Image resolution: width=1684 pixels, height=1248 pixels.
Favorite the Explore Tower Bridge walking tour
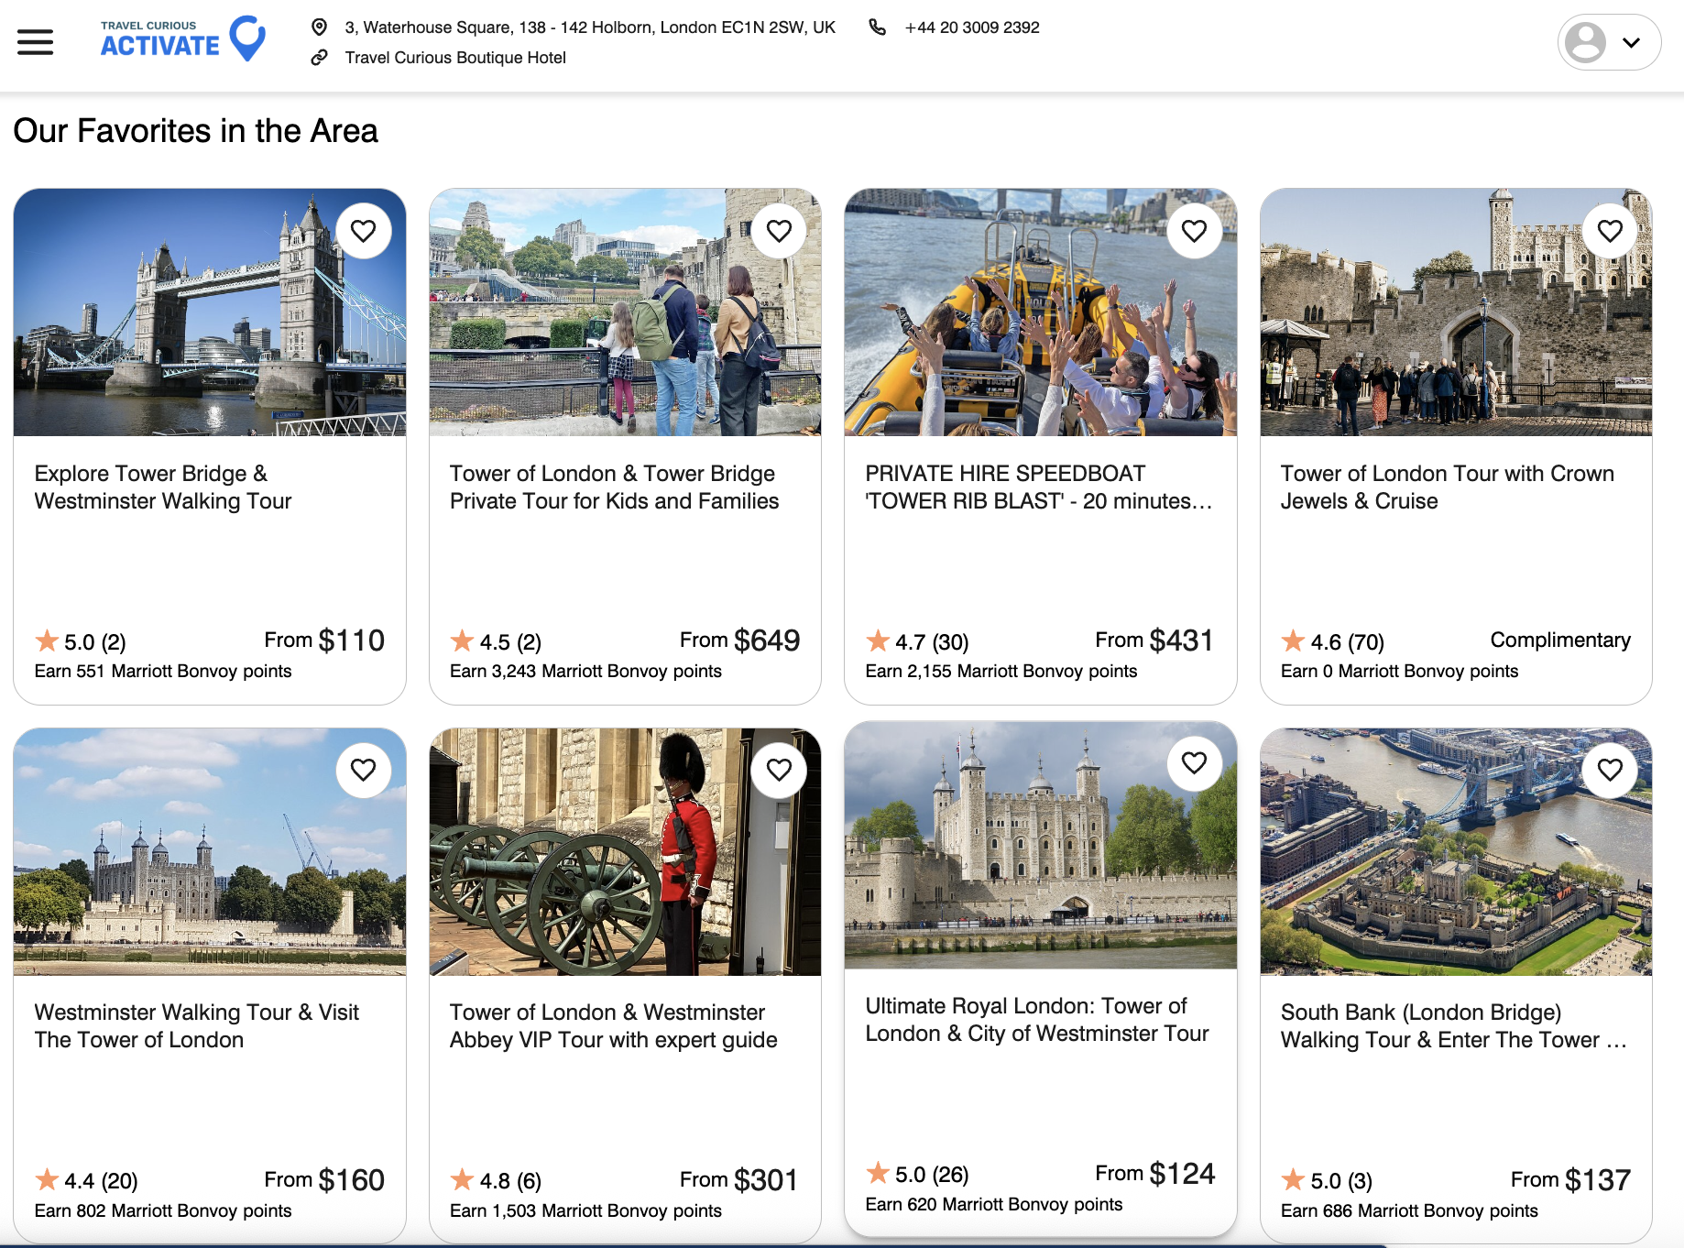click(364, 231)
